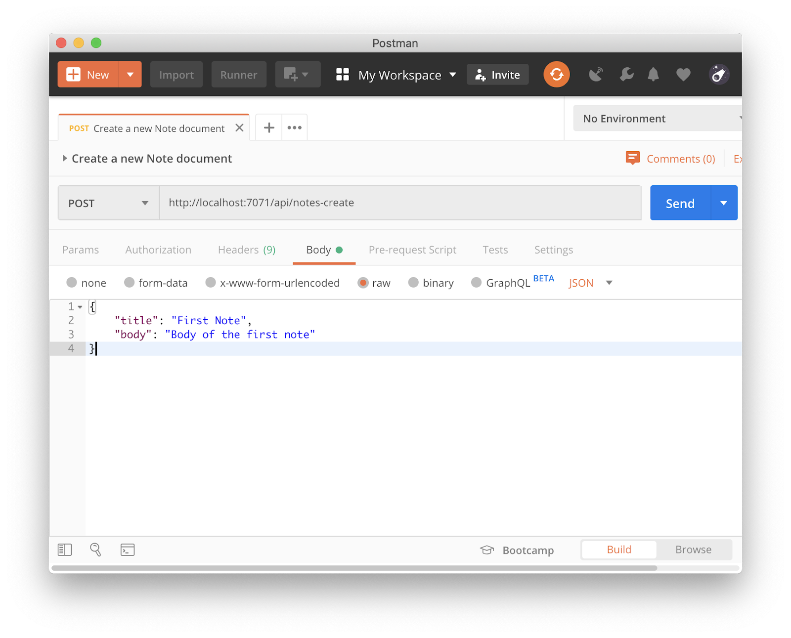Viewport: 791px width, 638px height.
Task: Open the Headers (9) tab
Action: (x=247, y=250)
